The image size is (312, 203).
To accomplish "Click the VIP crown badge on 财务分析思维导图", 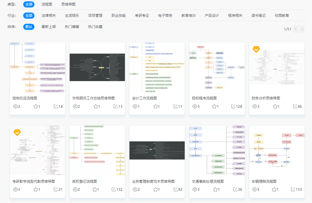I will click(256, 49).
